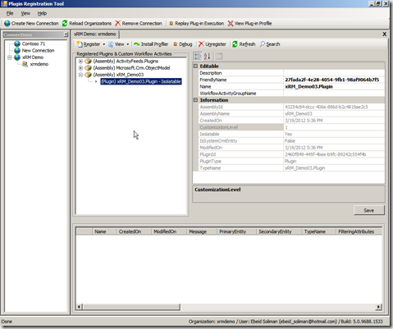Open the View menu in menu bar
Screen dimensions: 393x329
(x=25, y=13)
